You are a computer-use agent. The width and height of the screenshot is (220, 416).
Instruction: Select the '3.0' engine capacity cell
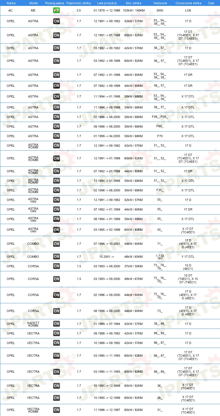point(79,10)
